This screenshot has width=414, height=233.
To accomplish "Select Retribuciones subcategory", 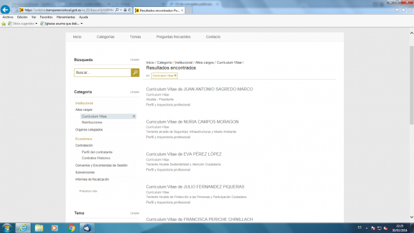I will (x=92, y=122).
